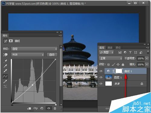Image resolution: width=151 pixels, height=113 pixels.
Task: Toggle visibility of 背景 layer
Action: [101, 84]
